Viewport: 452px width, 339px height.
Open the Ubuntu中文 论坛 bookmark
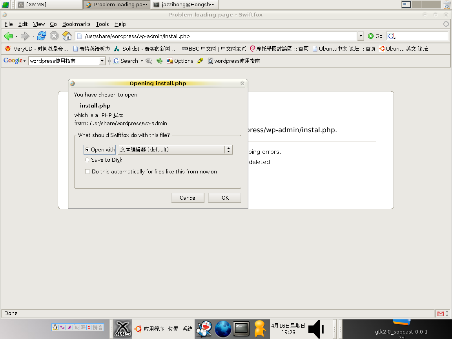pos(344,49)
